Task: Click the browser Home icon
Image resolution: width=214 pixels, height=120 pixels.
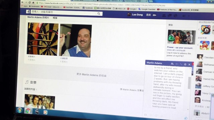Action: click(x=33, y=3)
